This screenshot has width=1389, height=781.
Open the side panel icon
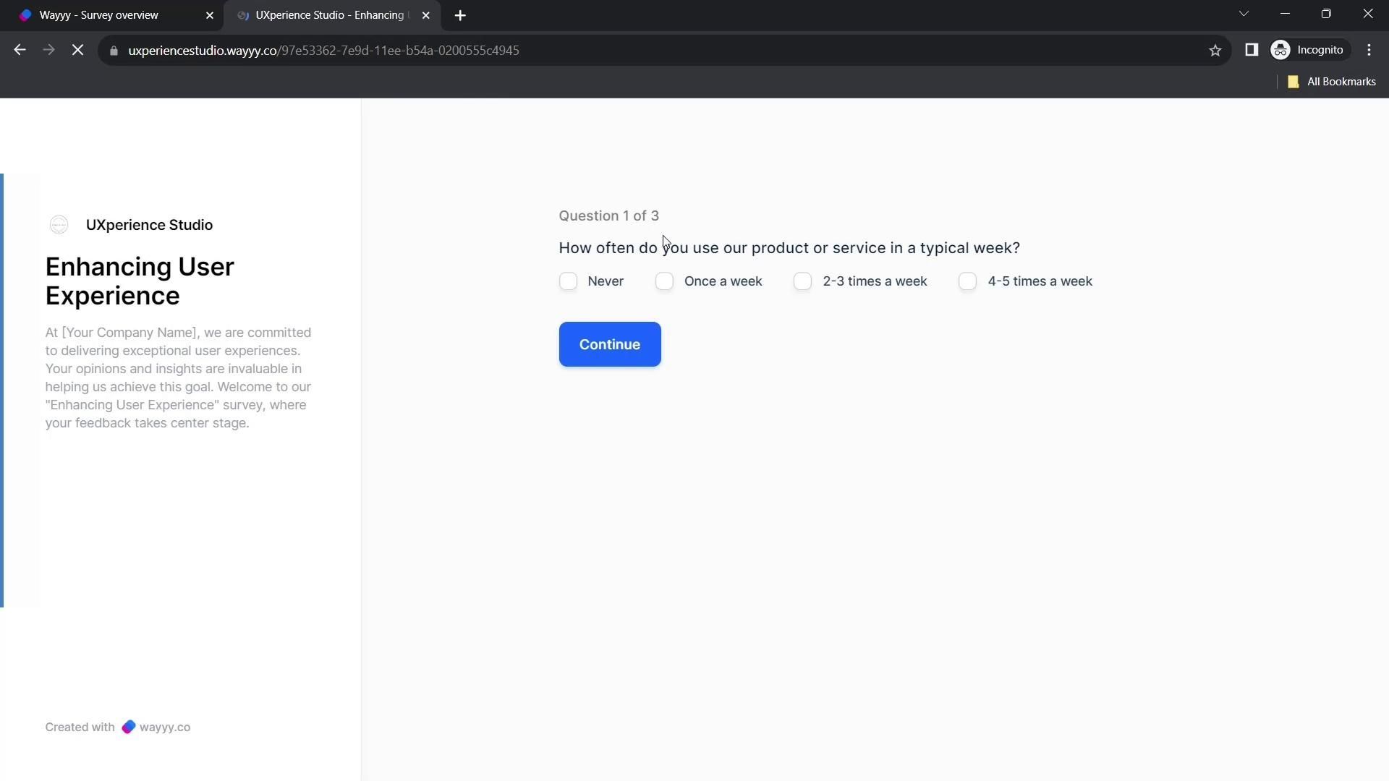(x=1251, y=50)
